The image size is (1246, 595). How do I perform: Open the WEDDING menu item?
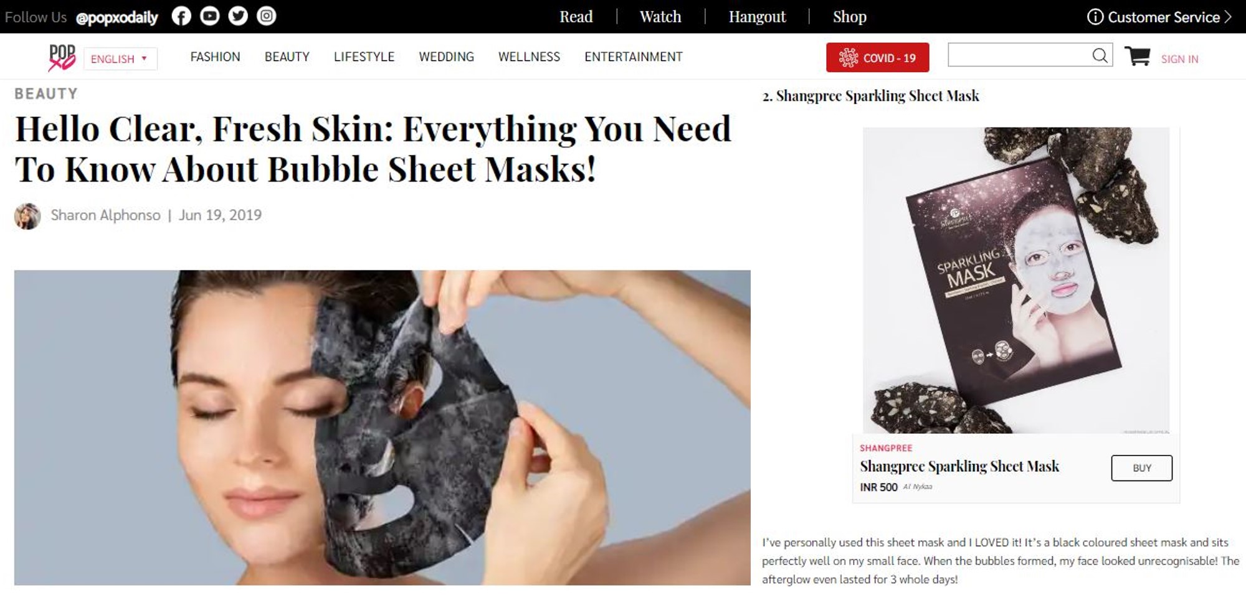point(446,57)
